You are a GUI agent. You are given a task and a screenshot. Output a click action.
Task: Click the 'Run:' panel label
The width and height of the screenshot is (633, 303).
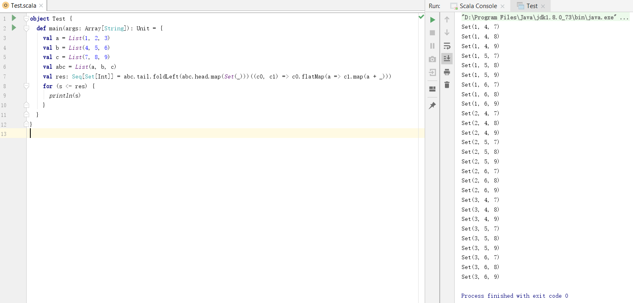[434, 6]
